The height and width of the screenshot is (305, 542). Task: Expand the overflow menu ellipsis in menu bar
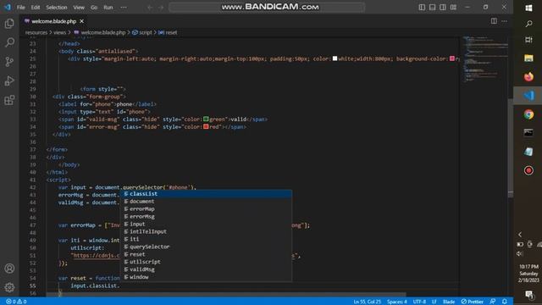coord(124,8)
